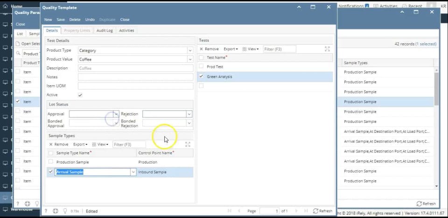
Task: Click the Notes input field
Action: coord(135,77)
